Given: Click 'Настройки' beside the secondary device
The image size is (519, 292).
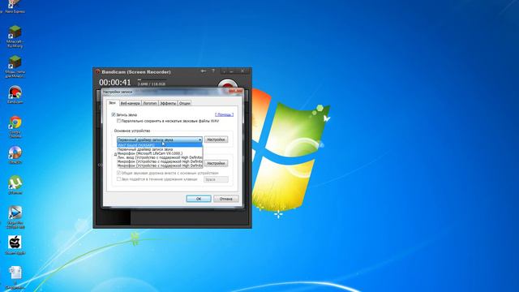Looking at the screenshot, I should 217,163.
